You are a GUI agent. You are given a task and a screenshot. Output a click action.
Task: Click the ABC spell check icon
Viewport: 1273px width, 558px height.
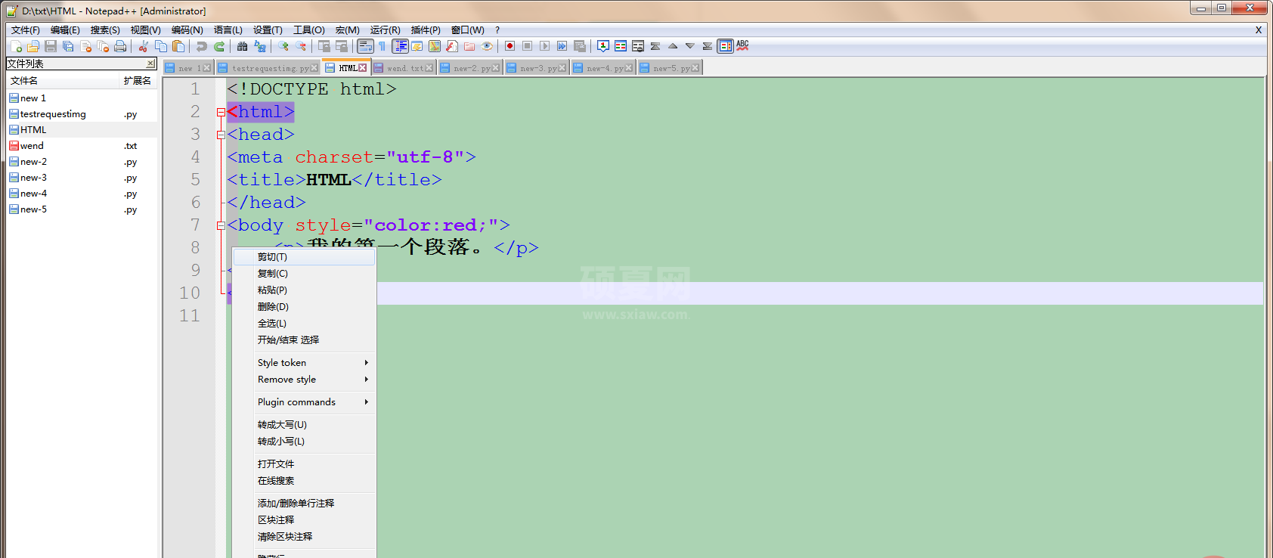[742, 46]
